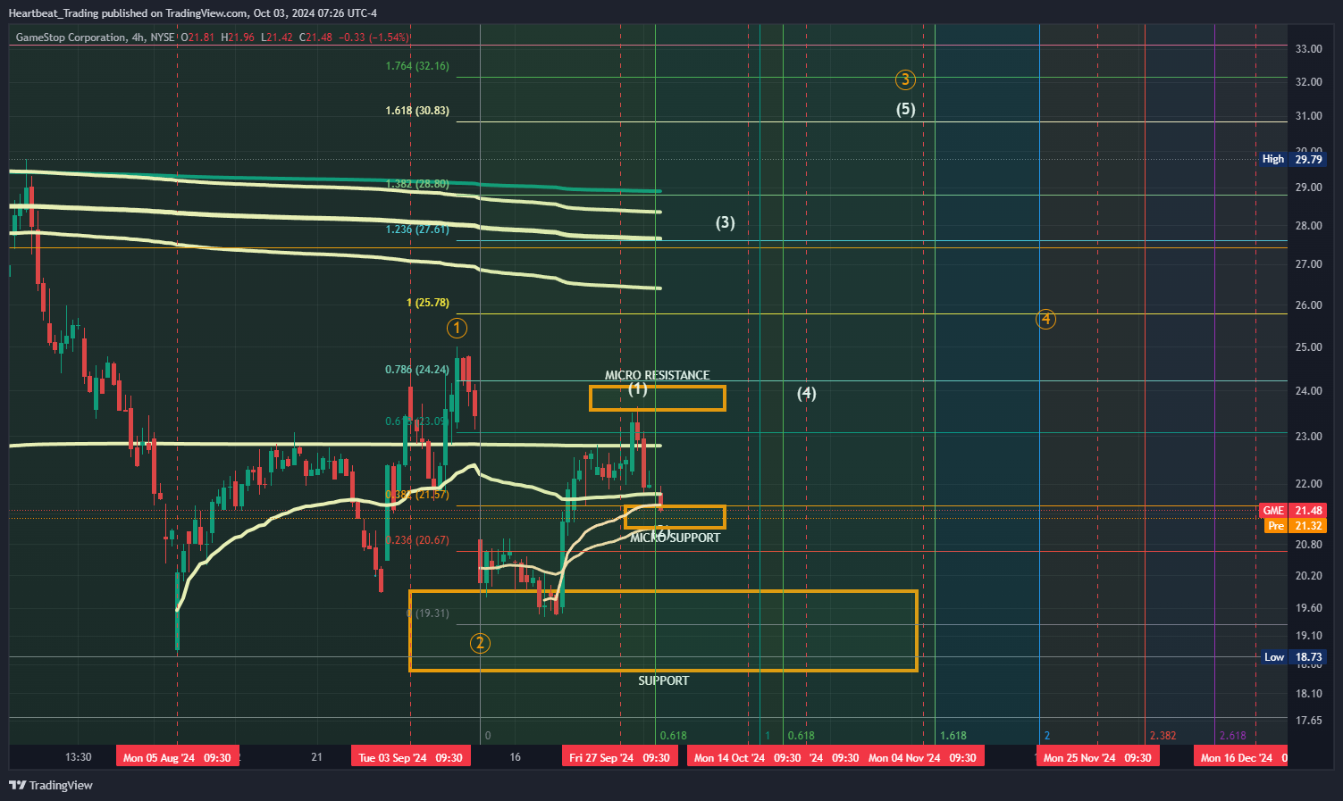The image size is (1343, 801).
Task: Click the 2.618 time zone label
Action: click(x=1232, y=736)
